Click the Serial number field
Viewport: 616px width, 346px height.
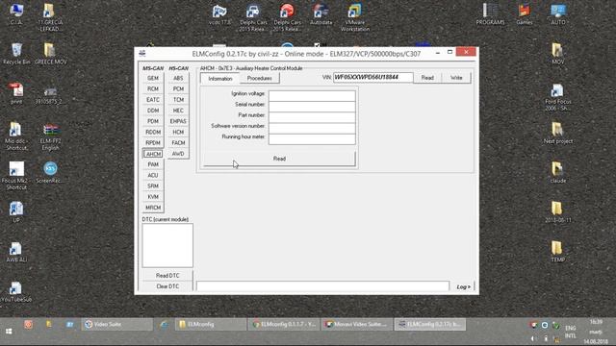pyautogui.click(x=312, y=107)
